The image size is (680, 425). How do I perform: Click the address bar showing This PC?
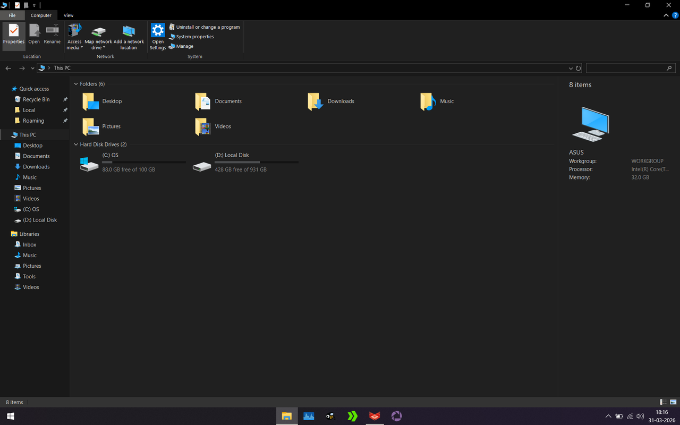[x=303, y=68]
